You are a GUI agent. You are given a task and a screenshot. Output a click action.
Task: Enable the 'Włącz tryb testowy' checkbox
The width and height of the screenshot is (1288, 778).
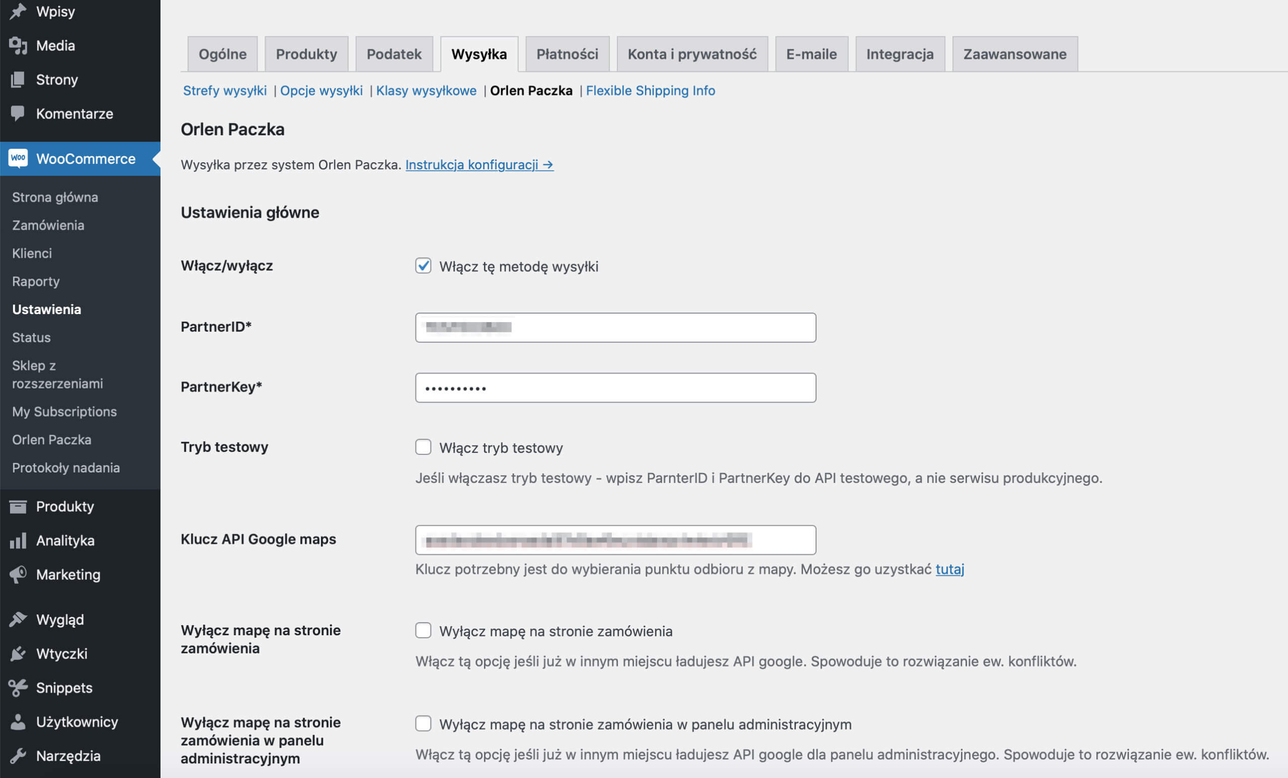tap(423, 447)
